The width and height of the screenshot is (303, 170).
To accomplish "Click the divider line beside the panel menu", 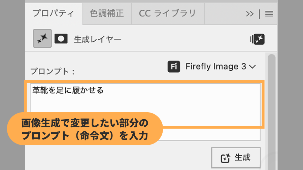I will coord(260,14).
